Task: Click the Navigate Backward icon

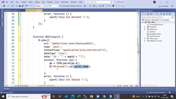Action: (4, 6)
